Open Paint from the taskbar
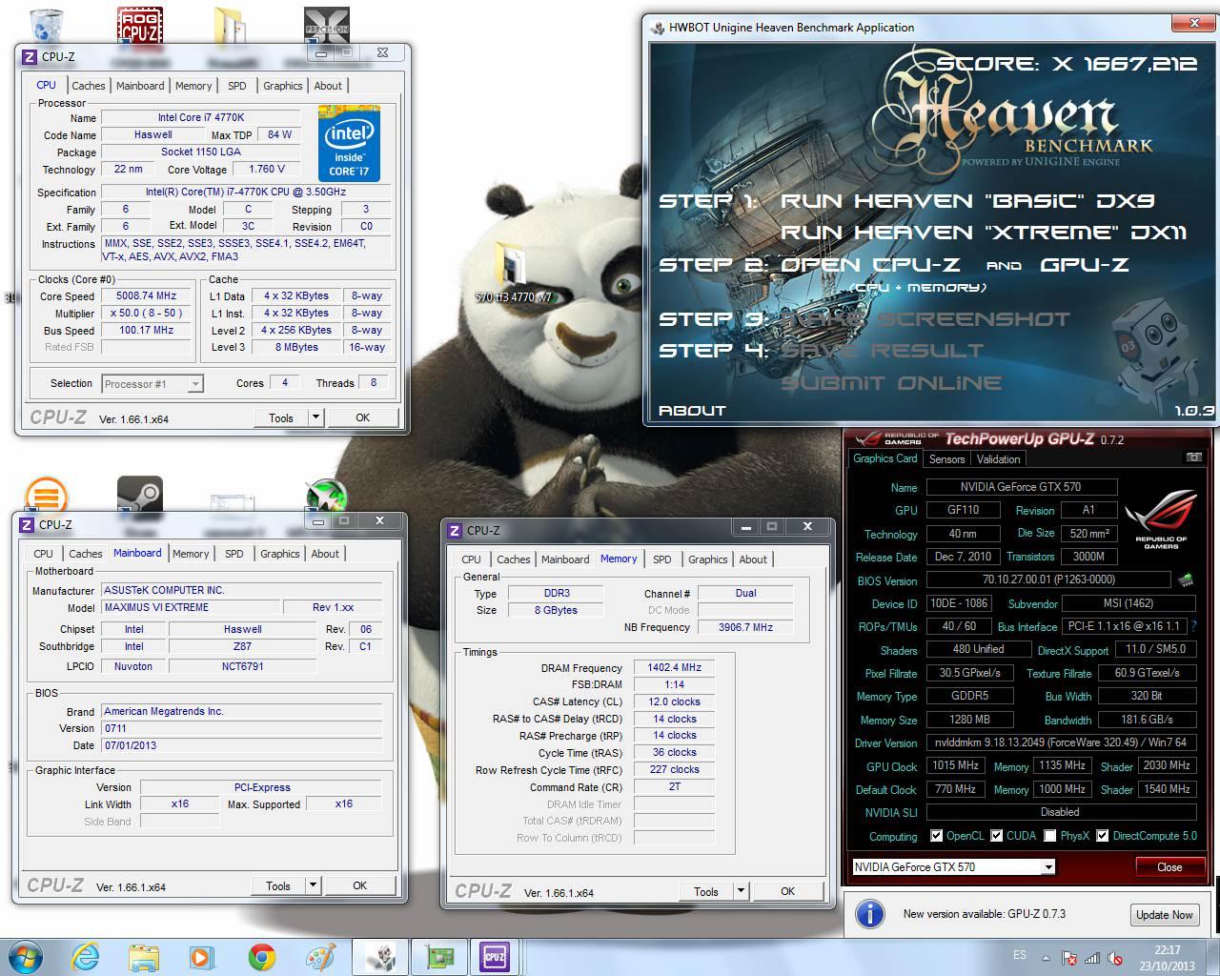Screen dimensions: 1220x976 click(320, 957)
